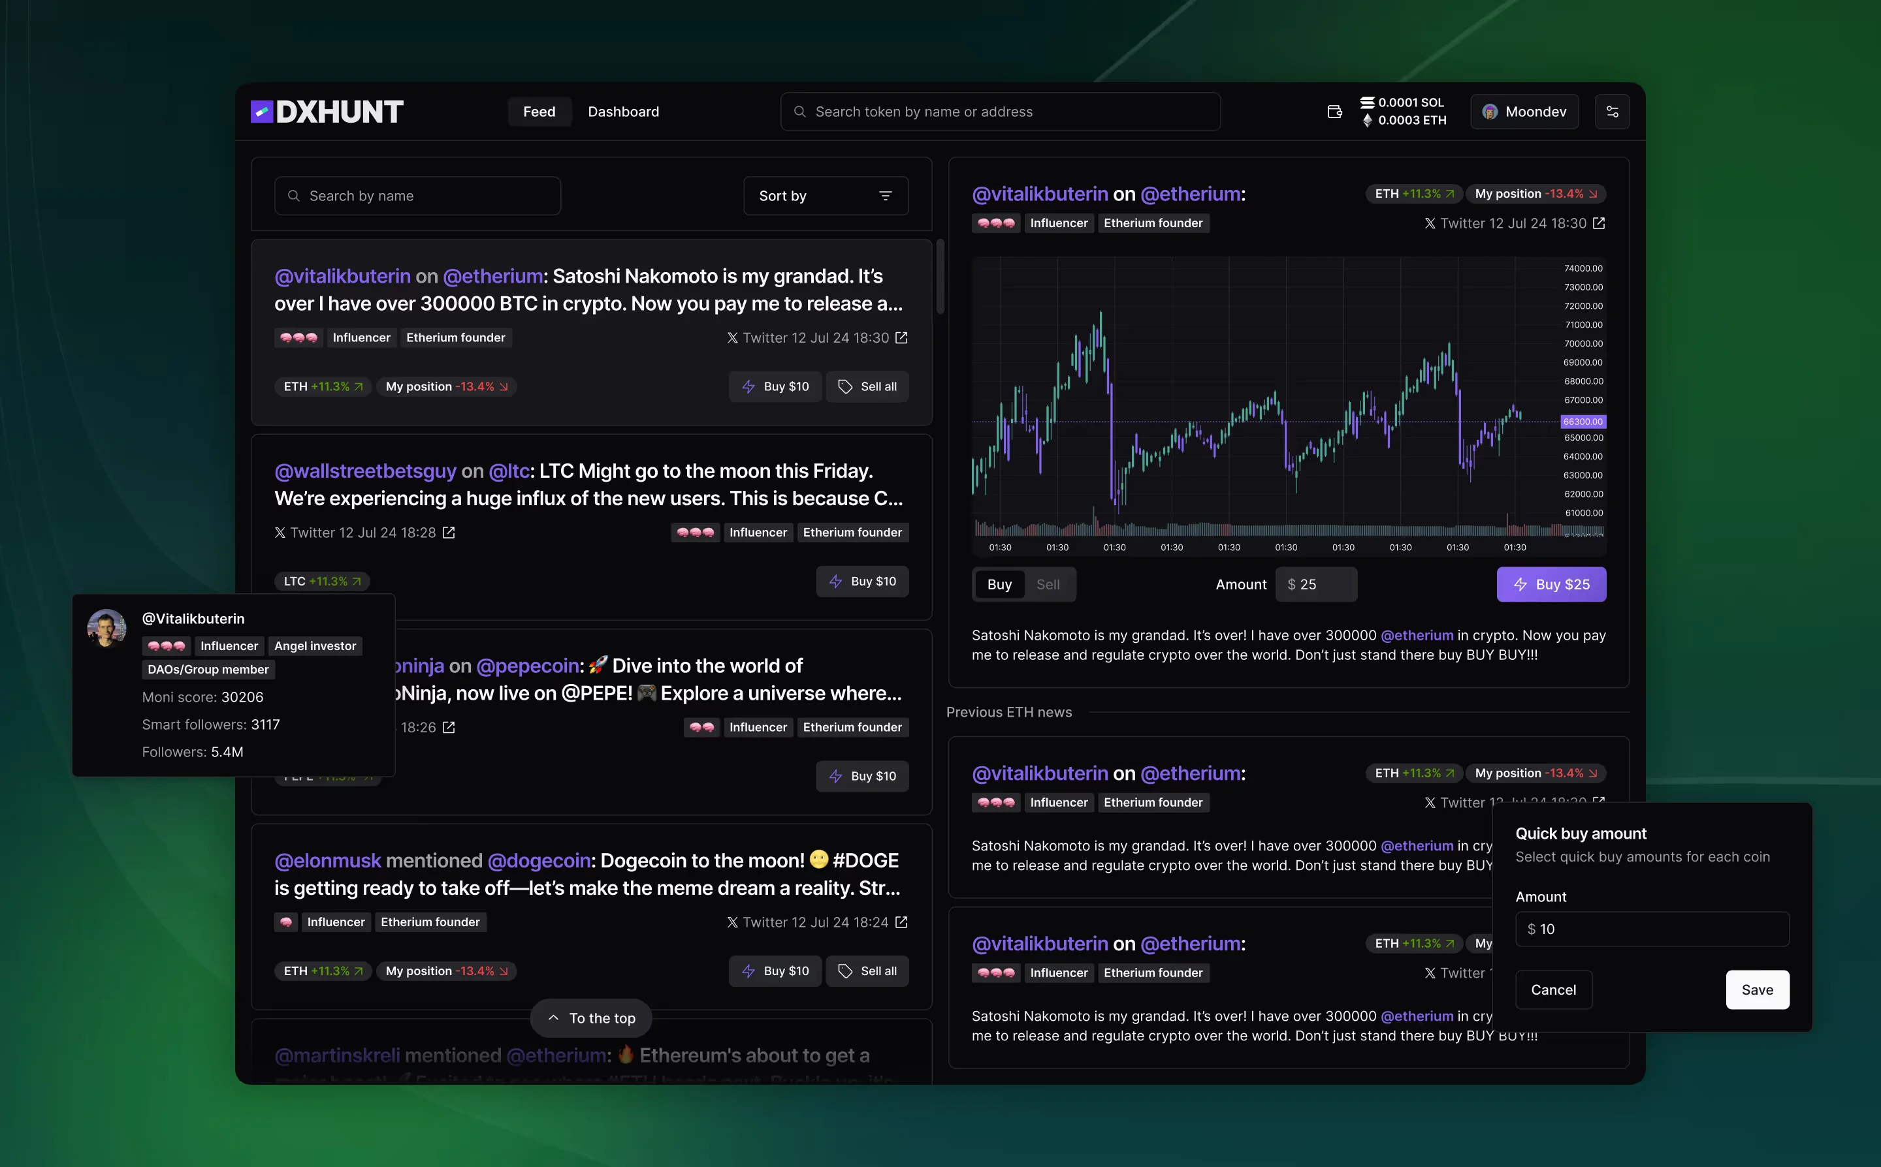Click the purple Buy $25 button
The width and height of the screenshot is (1881, 1167).
pyautogui.click(x=1551, y=584)
